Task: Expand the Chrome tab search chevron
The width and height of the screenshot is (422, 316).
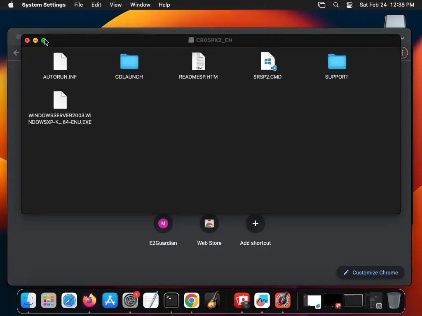Action: point(403,38)
